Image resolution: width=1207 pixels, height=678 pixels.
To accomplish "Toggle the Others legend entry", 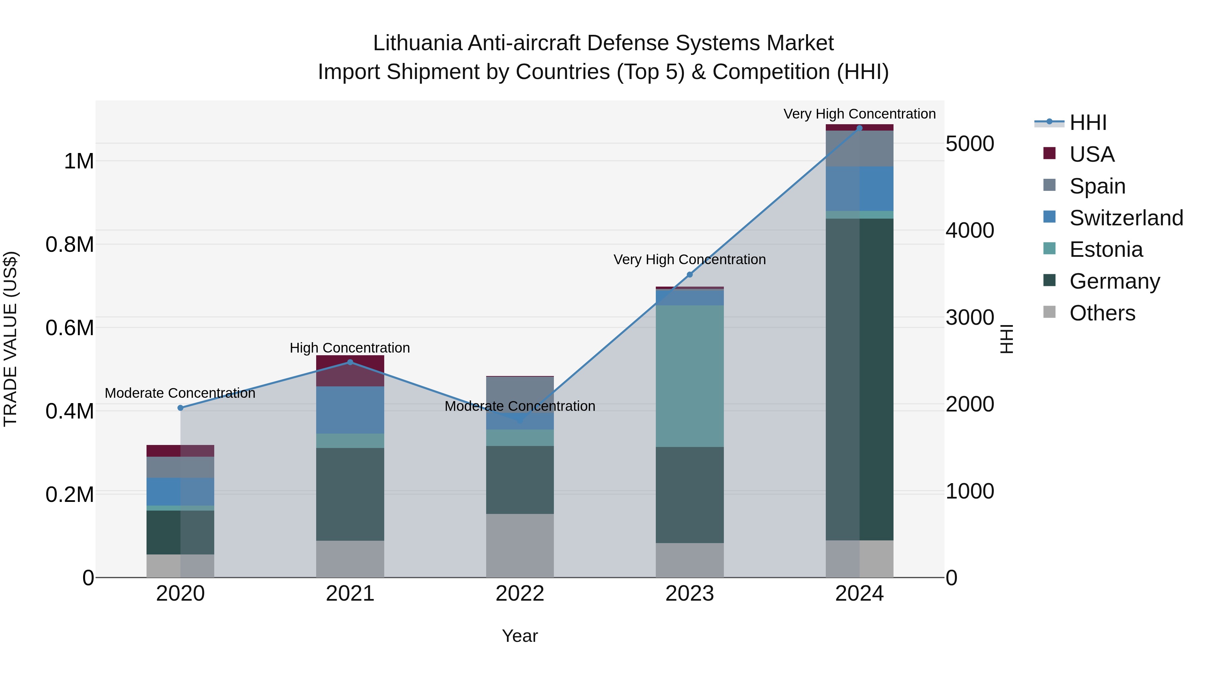I will (1089, 313).
